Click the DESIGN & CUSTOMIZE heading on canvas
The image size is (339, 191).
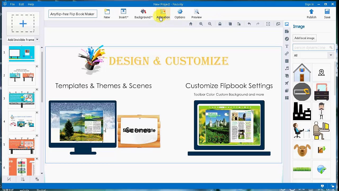click(x=168, y=61)
